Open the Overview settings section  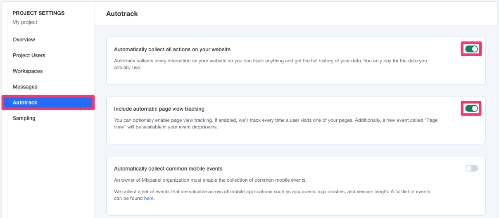coord(24,40)
